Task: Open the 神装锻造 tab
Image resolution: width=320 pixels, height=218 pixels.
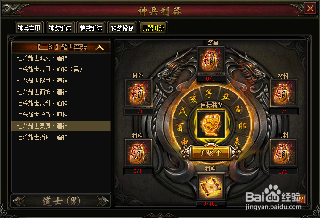Action: [60, 27]
